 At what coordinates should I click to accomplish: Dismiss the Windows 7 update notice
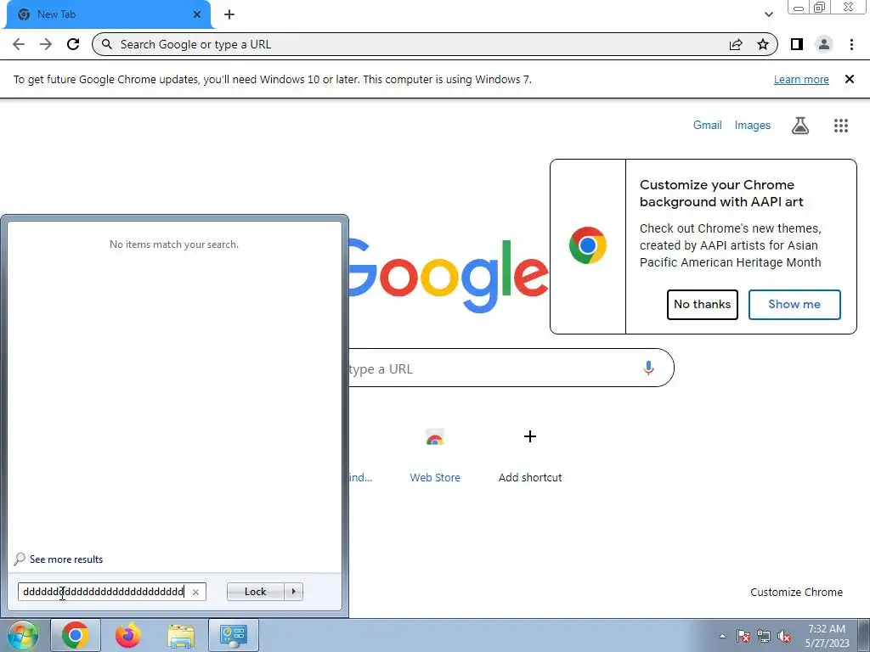(849, 79)
